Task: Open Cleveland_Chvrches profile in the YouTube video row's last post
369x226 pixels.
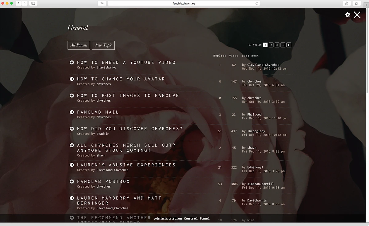Action: click(x=263, y=65)
